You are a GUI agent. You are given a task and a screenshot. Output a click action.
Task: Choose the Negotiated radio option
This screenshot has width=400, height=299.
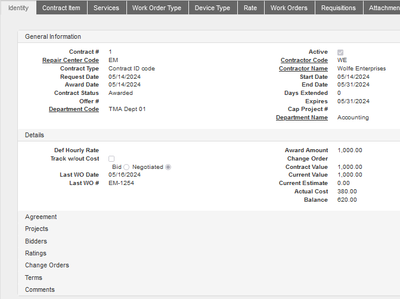tap(168, 167)
